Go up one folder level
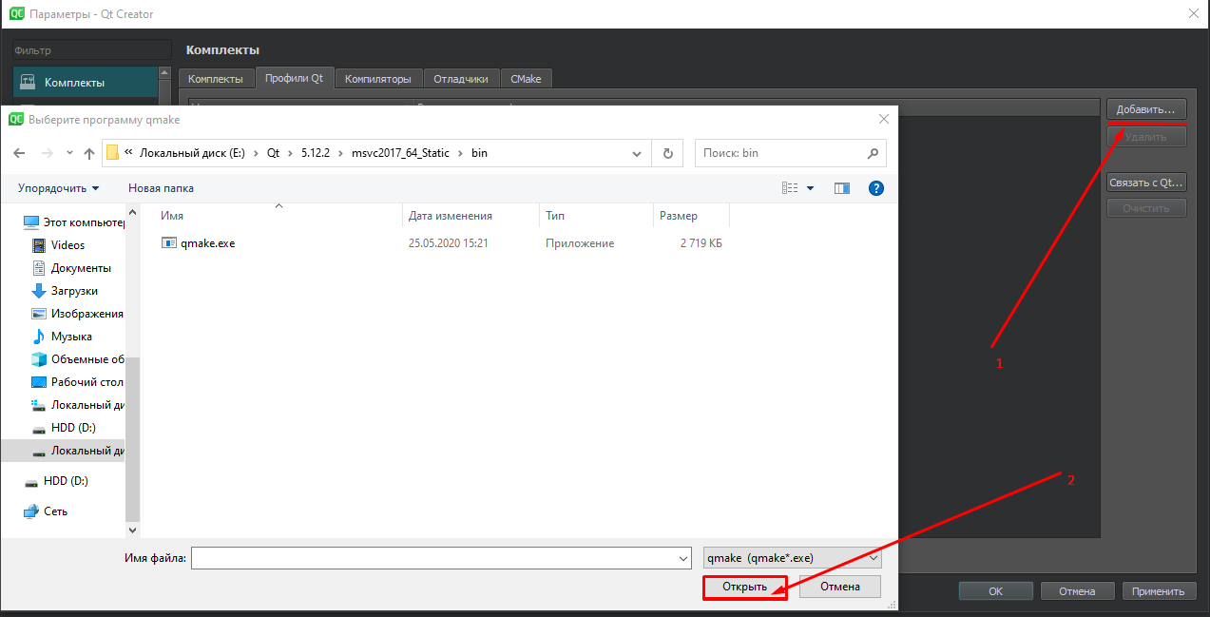 point(89,153)
